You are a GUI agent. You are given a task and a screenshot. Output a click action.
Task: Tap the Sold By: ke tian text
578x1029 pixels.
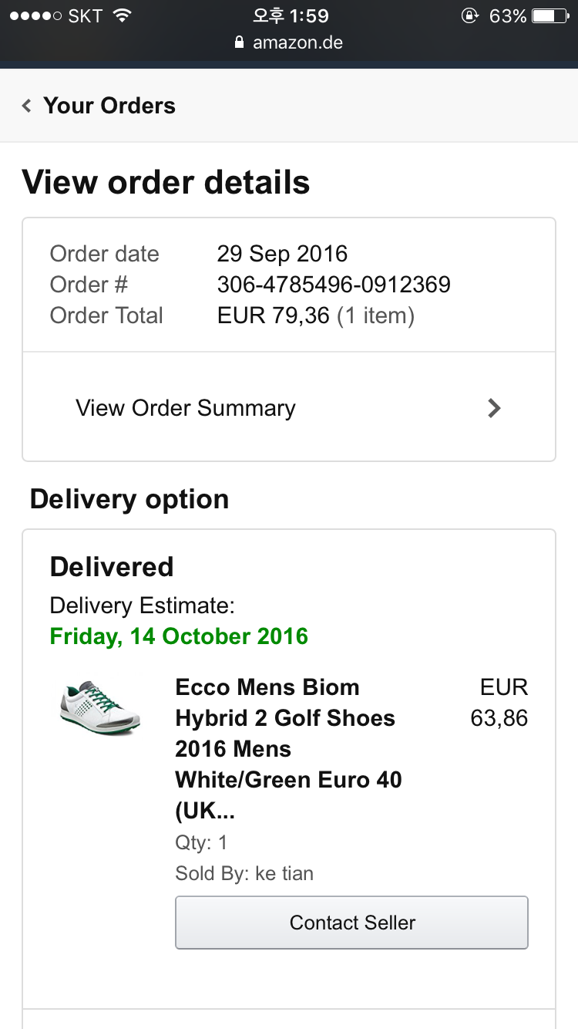point(244,874)
